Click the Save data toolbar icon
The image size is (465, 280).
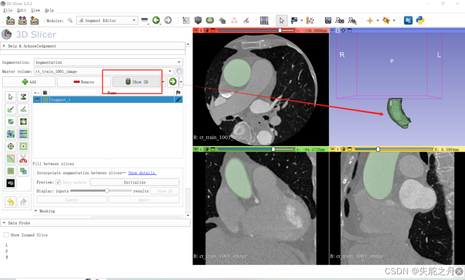(x=34, y=20)
